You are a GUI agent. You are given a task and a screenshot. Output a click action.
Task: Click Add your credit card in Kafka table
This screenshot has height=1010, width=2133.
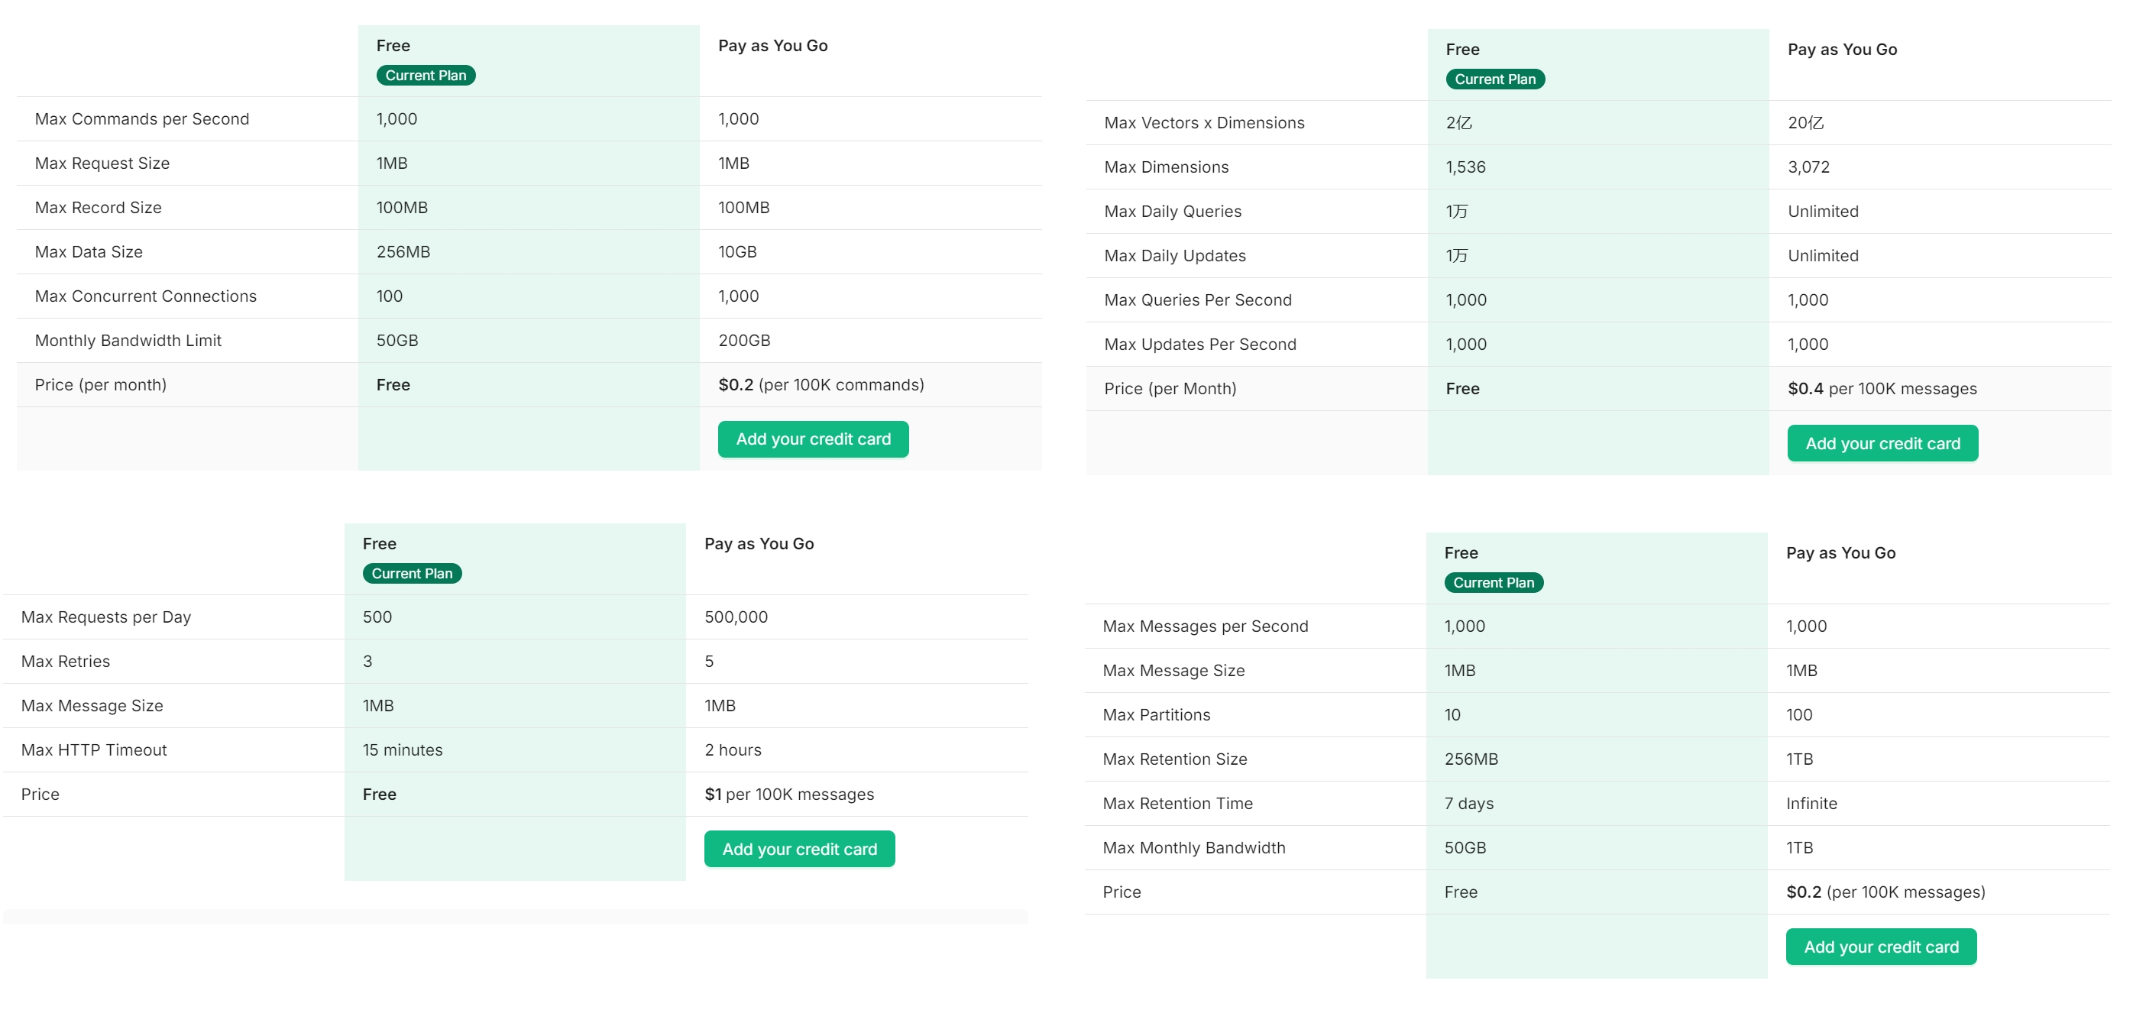pos(1880,947)
